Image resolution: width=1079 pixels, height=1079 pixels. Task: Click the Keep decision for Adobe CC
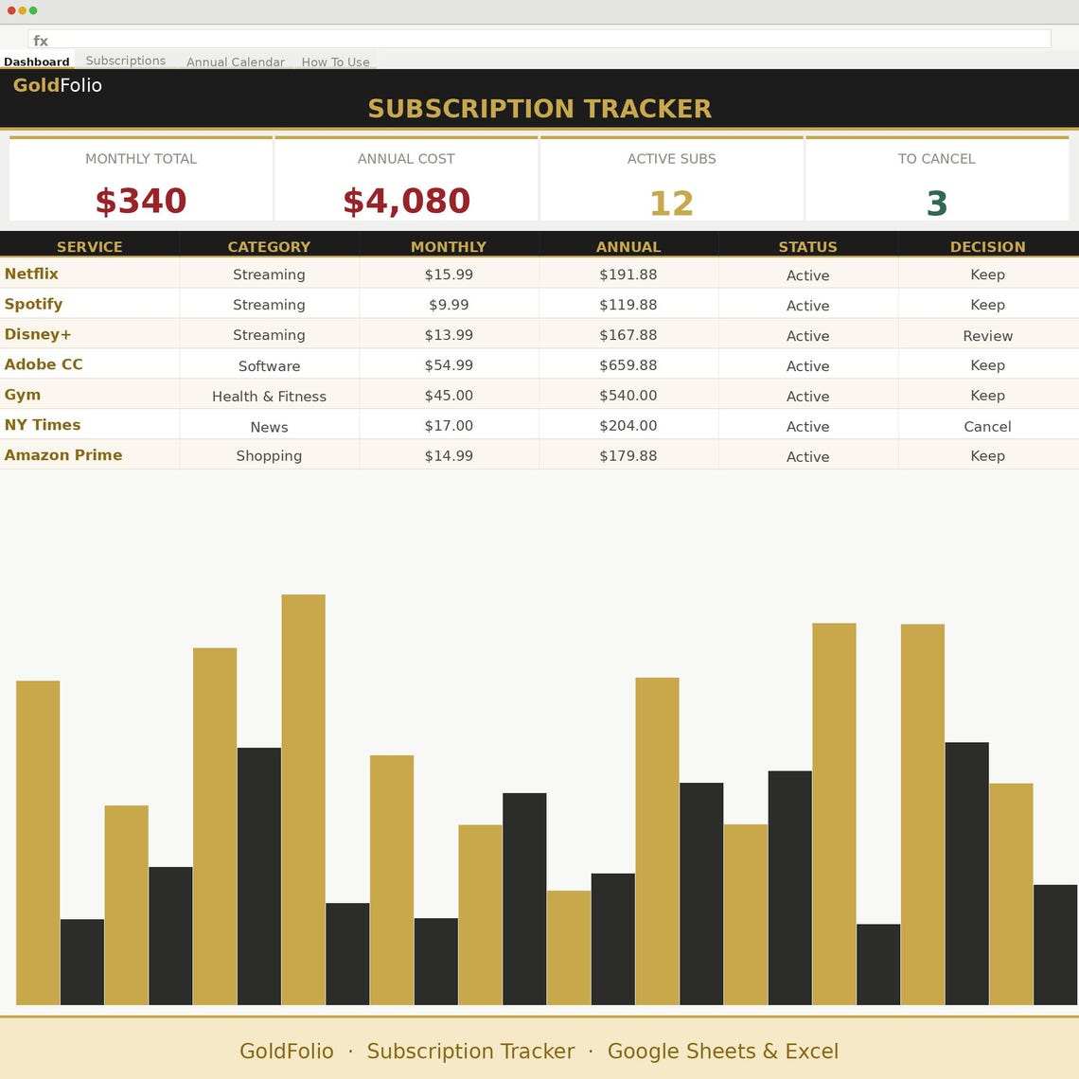(987, 364)
